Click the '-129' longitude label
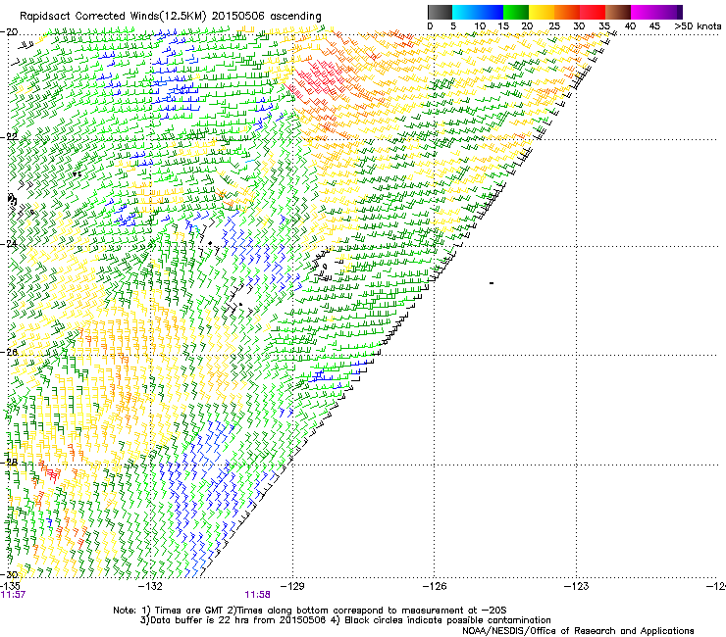726x637 pixels. tap(292, 586)
